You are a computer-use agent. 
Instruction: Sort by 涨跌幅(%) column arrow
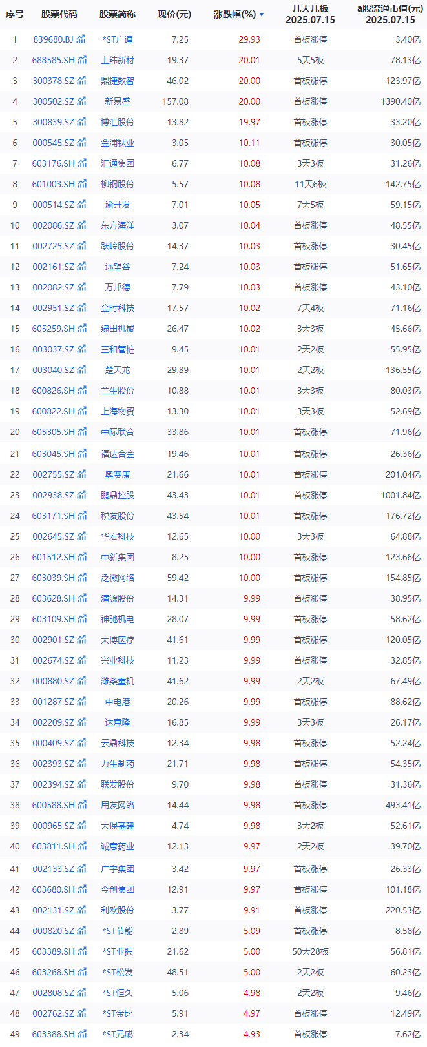tap(262, 14)
